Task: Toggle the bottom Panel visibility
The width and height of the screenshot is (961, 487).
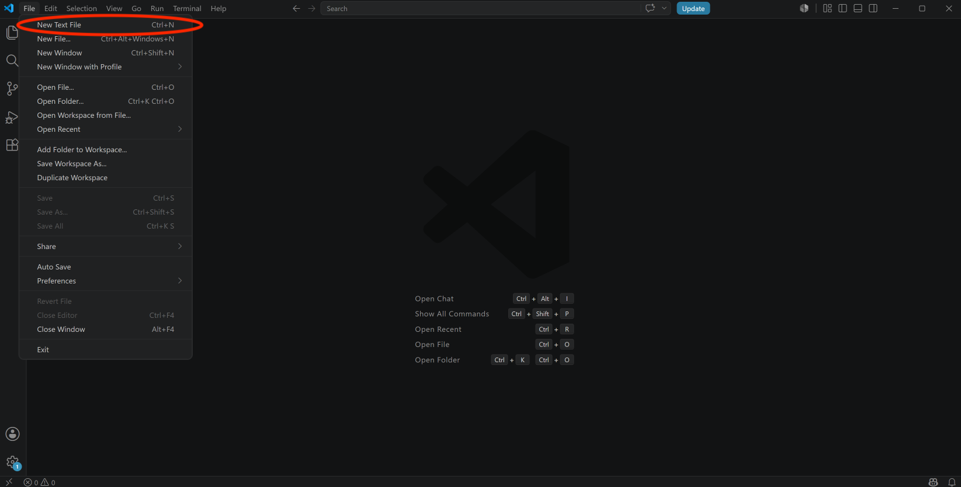Action: [x=858, y=8]
